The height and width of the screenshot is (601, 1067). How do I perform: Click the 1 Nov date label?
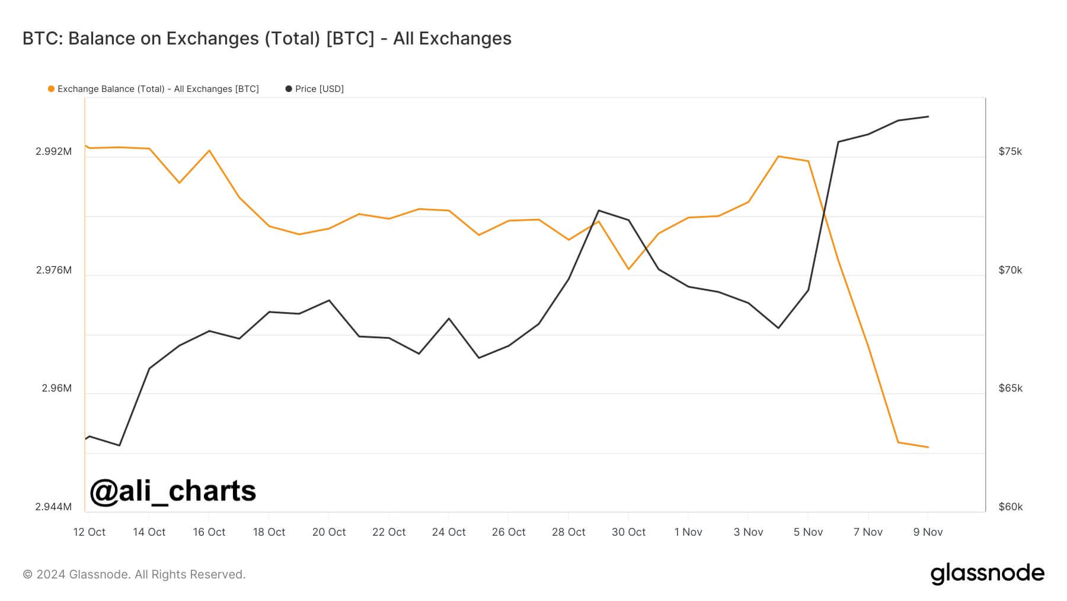(688, 532)
